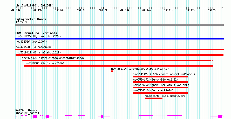
Task: Select the 17q24.3 band label
Action: [x=21, y=22]
